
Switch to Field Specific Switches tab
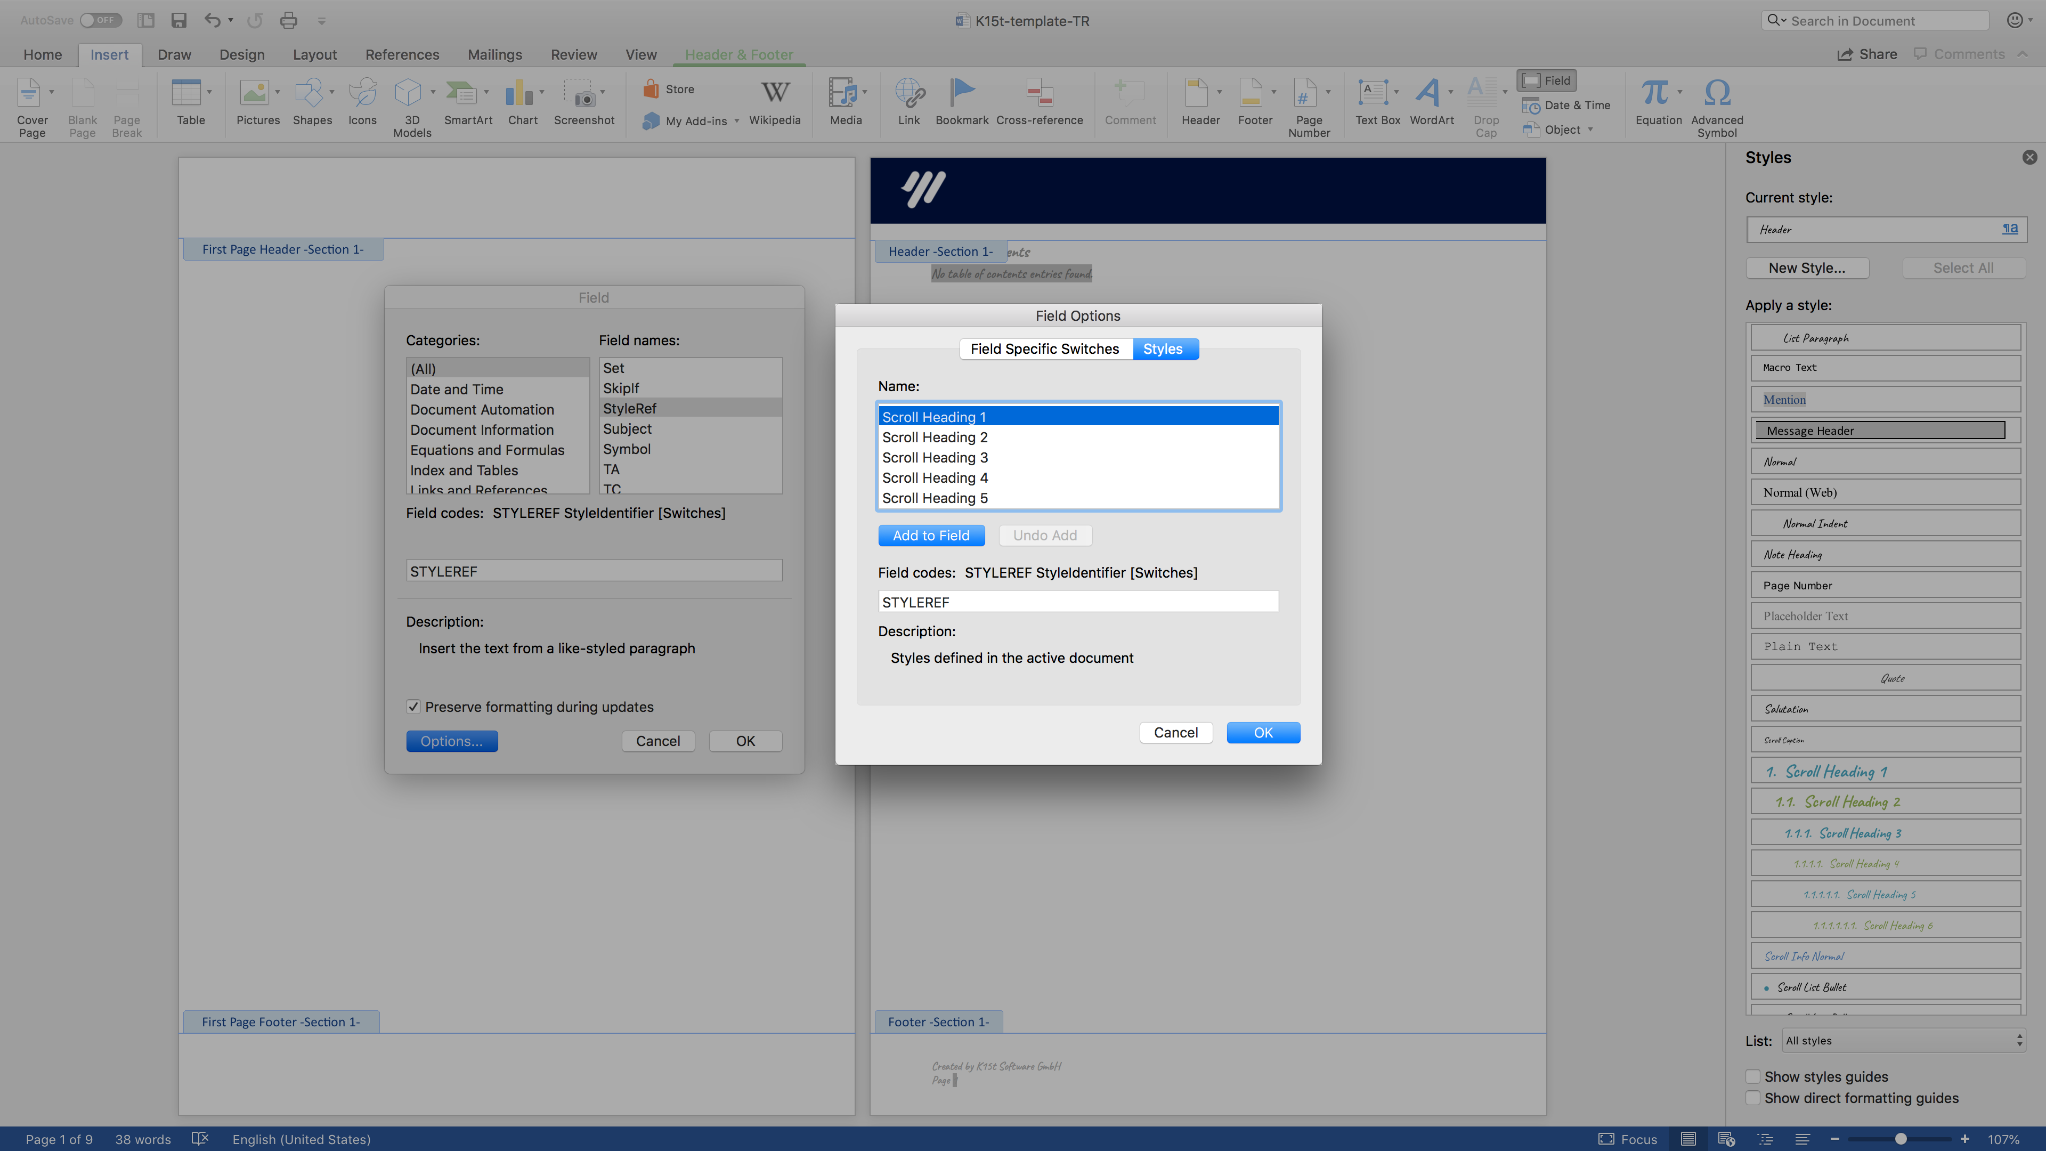[x=1044, y=348]
